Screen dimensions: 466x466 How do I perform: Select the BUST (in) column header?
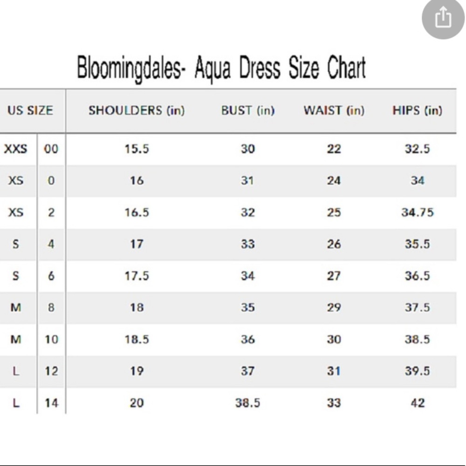tap(248, 110)
